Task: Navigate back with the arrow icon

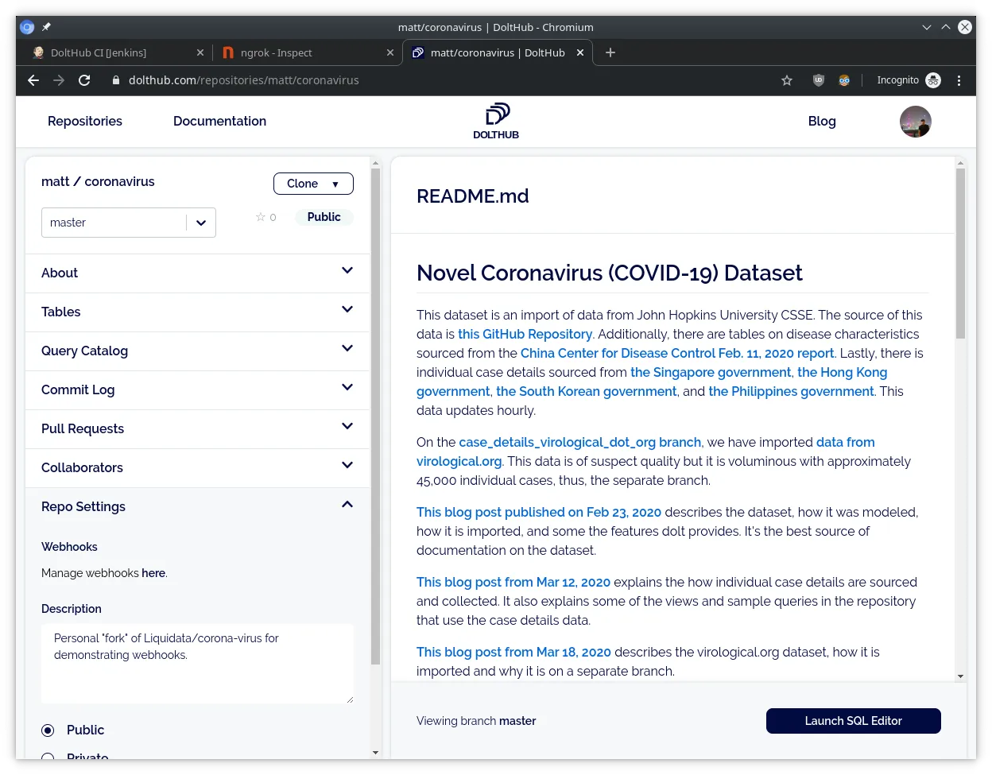Action: click(33, 80)
